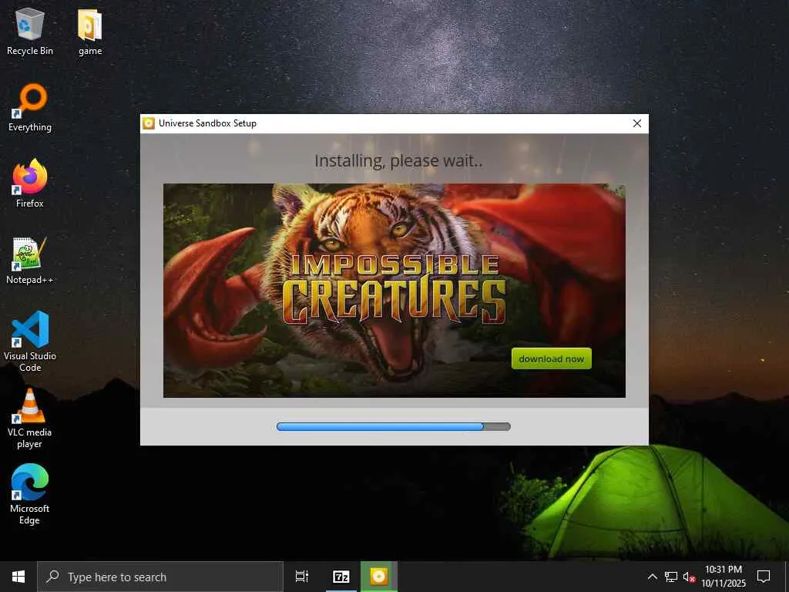Open Task View on the taskbar

pos(302,577)
